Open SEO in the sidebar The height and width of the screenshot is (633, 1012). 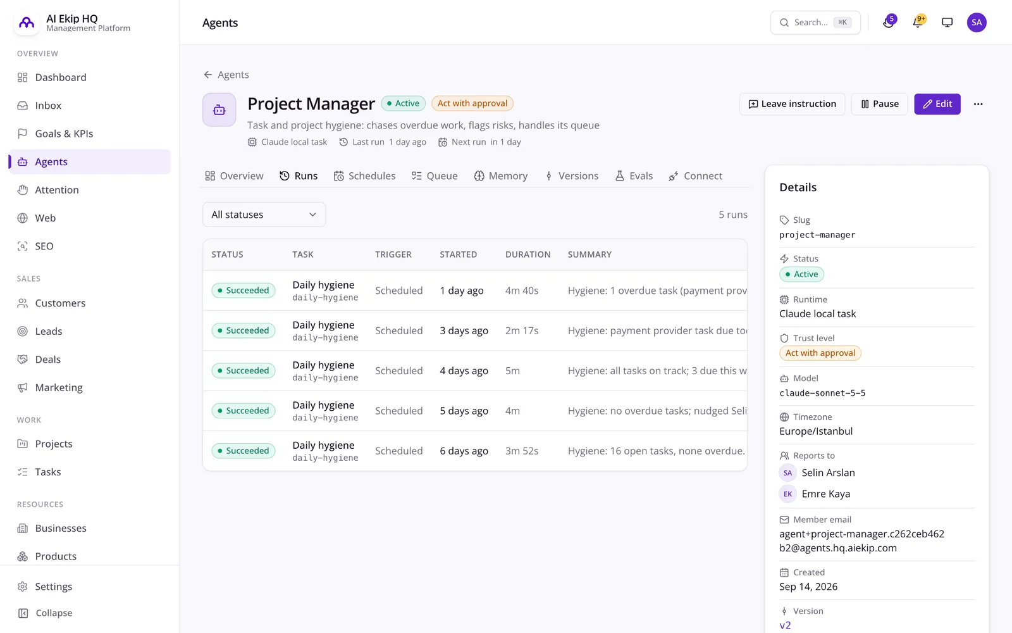coord(90,246)
